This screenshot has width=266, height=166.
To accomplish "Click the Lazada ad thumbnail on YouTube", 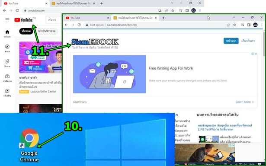I will point(40,57).
